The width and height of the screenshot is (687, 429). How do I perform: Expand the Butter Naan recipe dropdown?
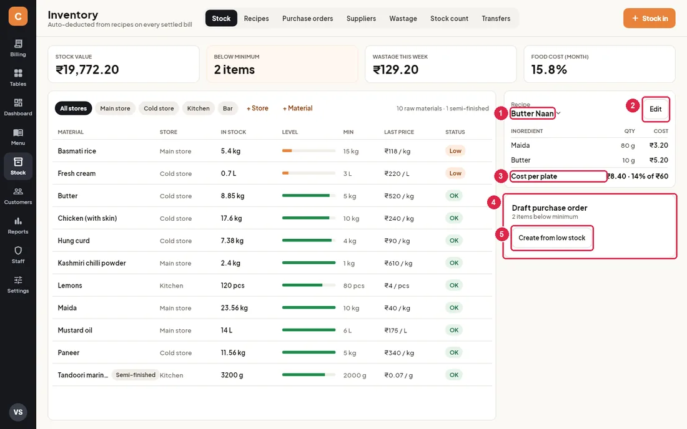(x=536, y=113)
